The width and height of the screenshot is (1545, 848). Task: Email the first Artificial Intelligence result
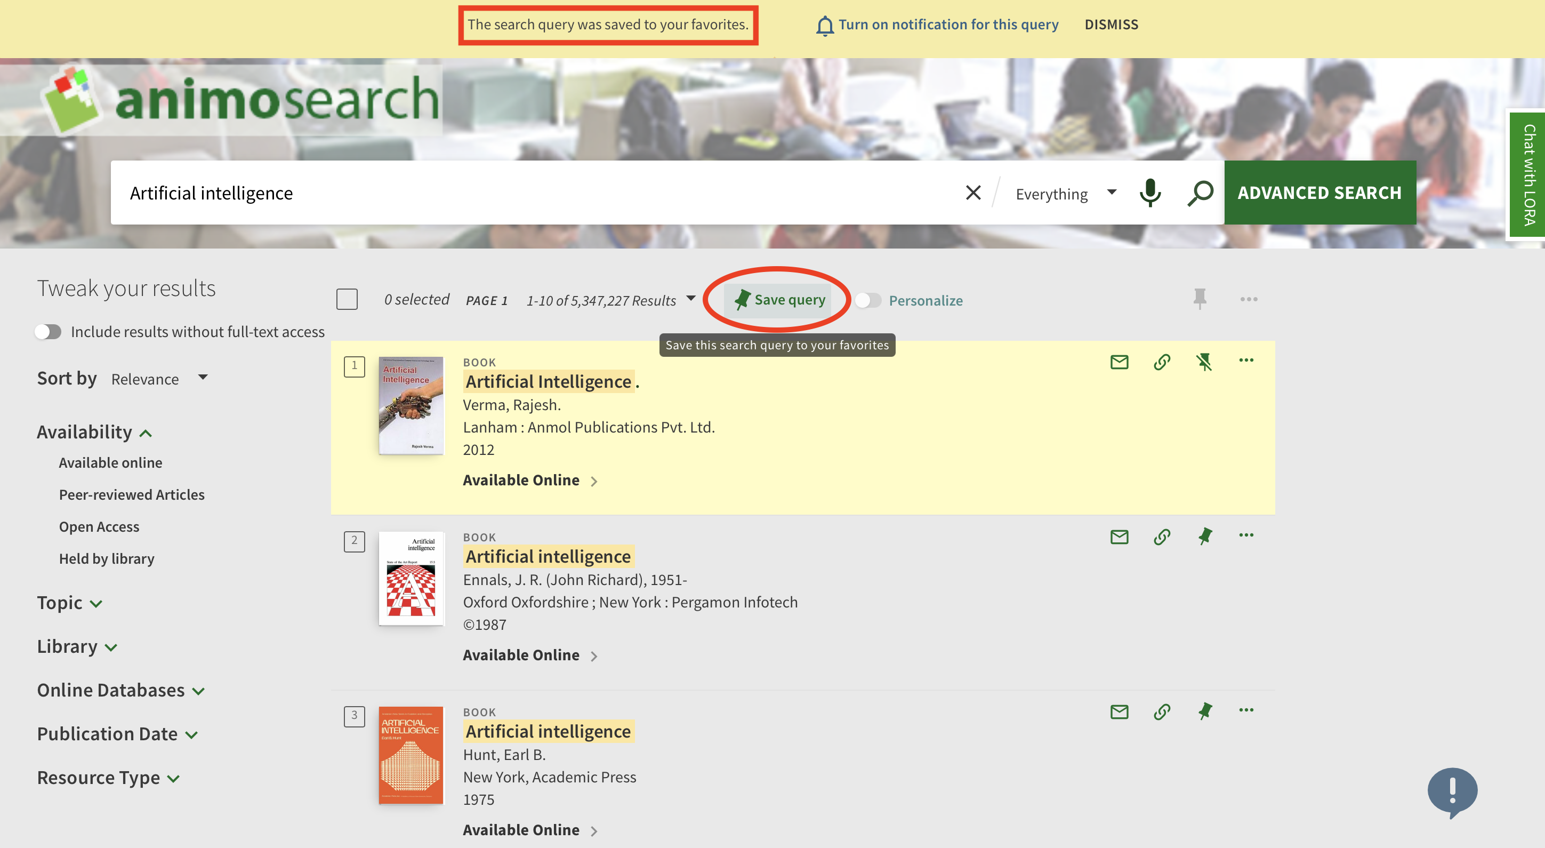(x=1119, y=362)
